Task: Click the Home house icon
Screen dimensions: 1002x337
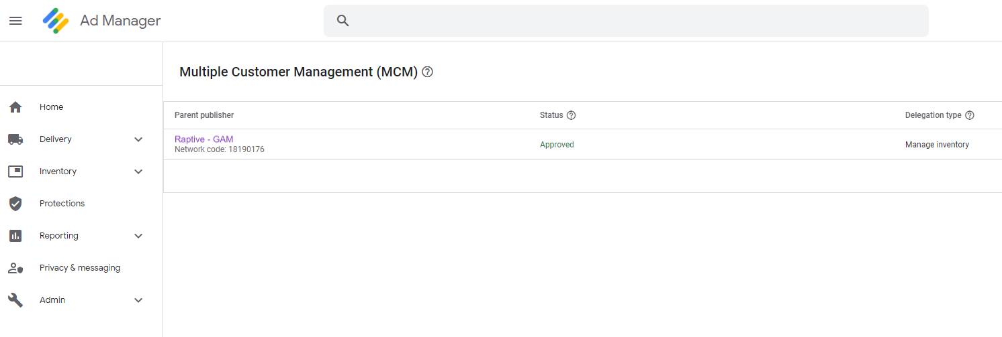Action: click(15, 107)
